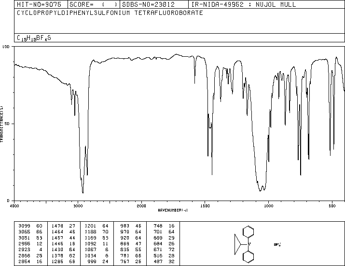This screenshot has width=345, height=266.
Task: Select the 3051 peak entry
Action: click(30, 238)
